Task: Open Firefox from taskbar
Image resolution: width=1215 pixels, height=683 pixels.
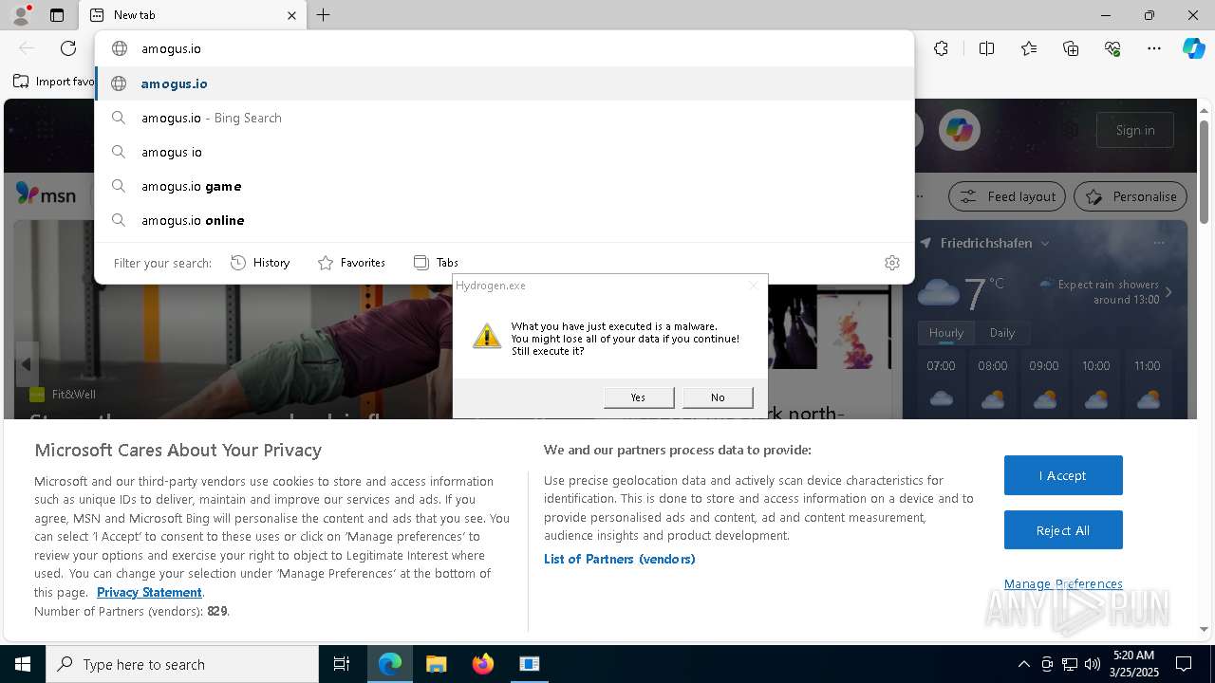Action: click(483, 664)
